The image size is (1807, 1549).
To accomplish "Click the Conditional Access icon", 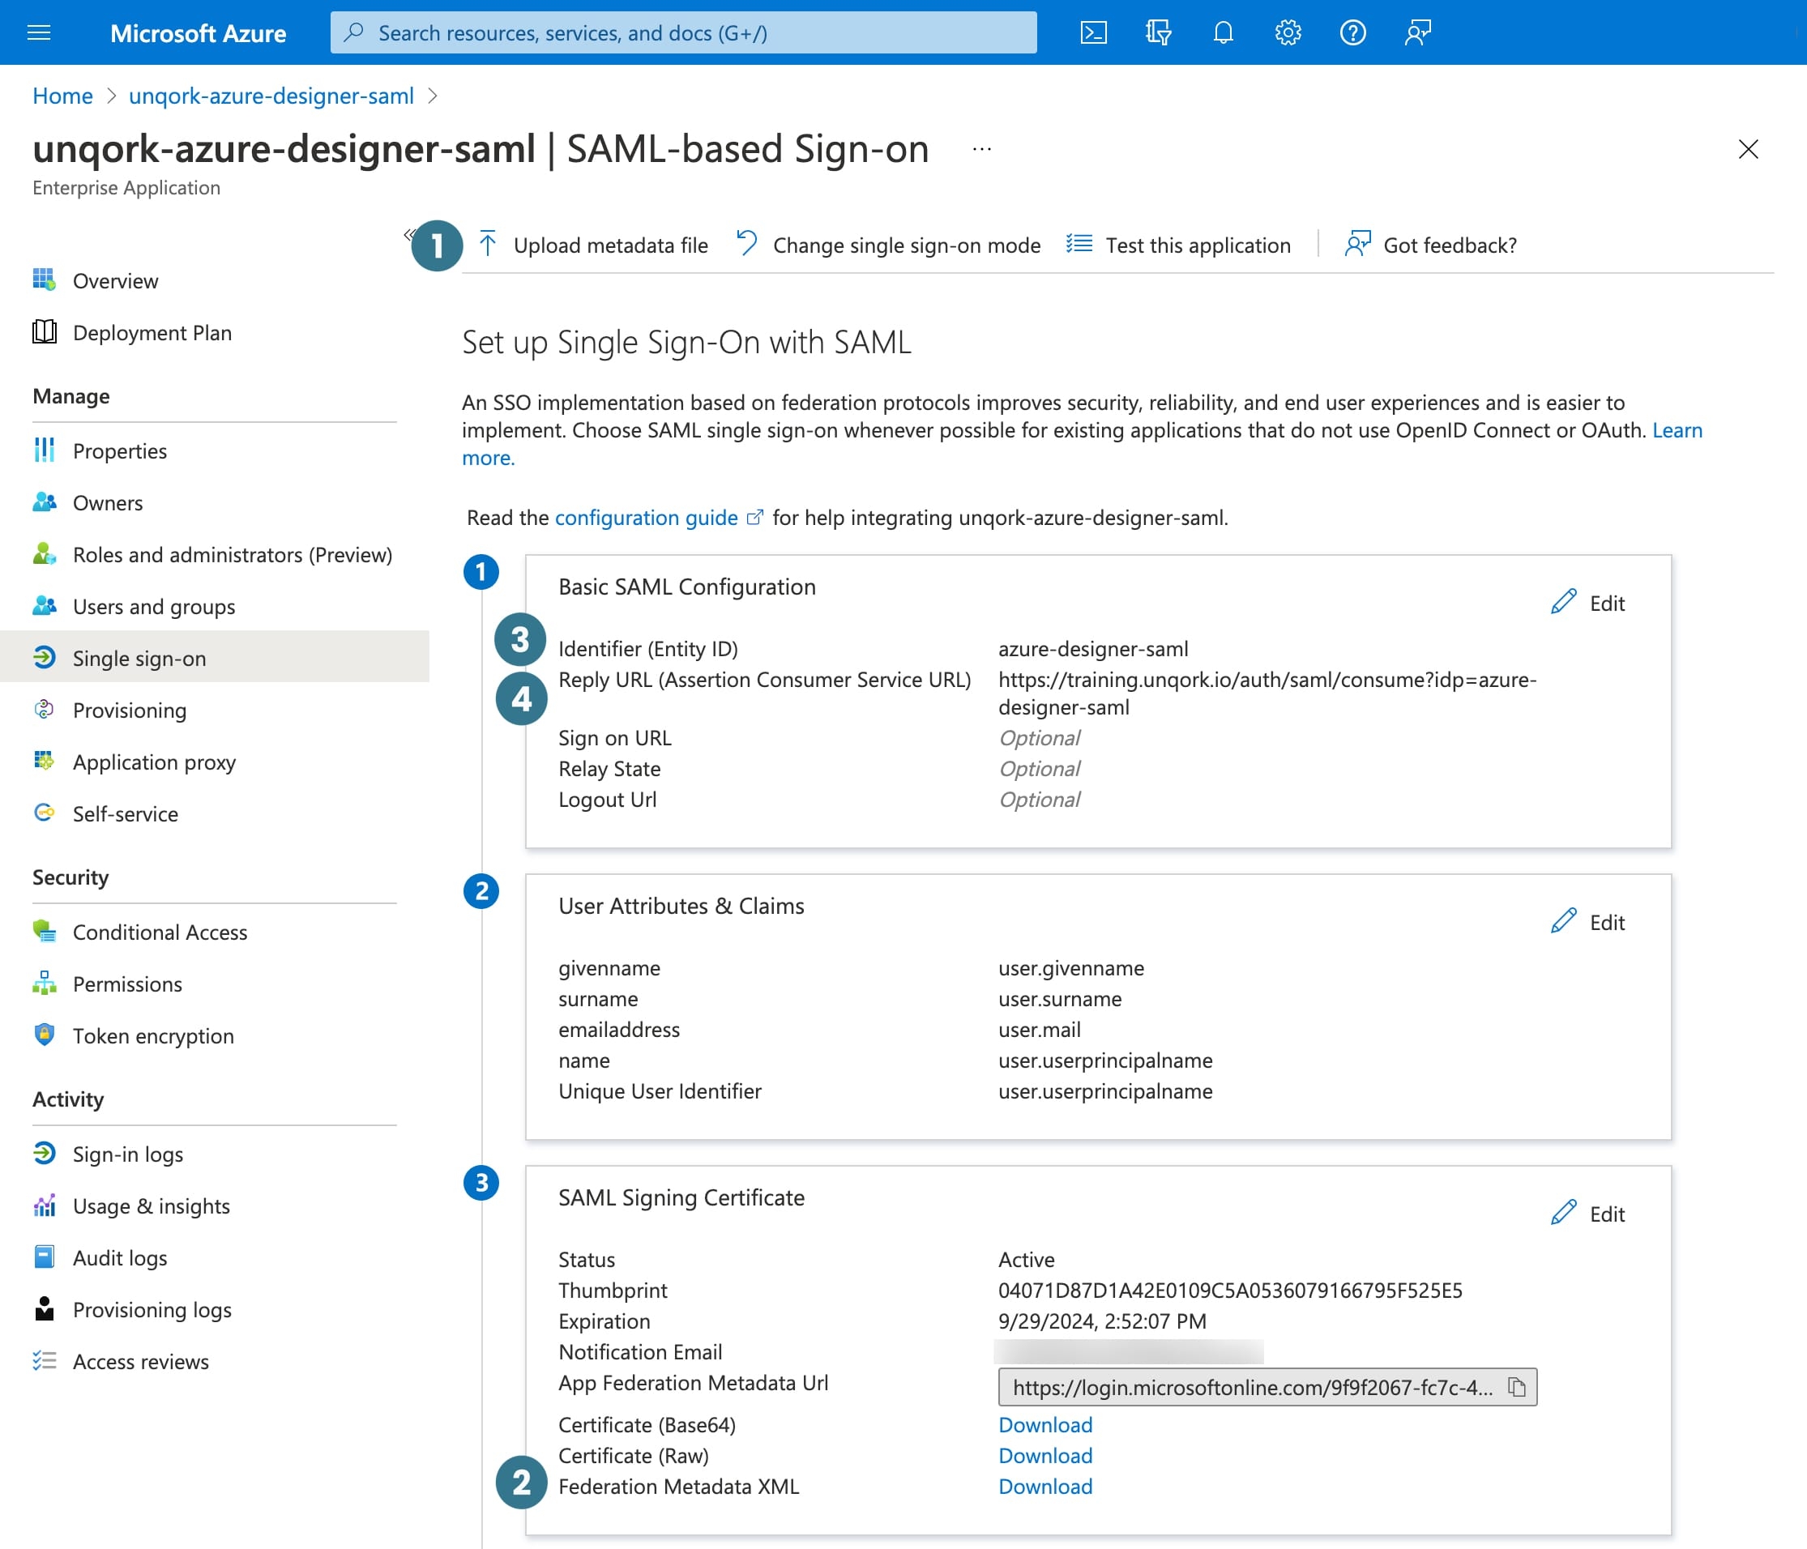I will tap(45, 931).
